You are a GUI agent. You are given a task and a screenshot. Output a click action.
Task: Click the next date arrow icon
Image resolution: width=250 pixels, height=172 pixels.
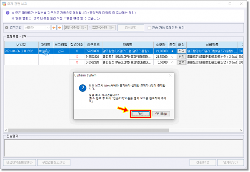point(59,28)
